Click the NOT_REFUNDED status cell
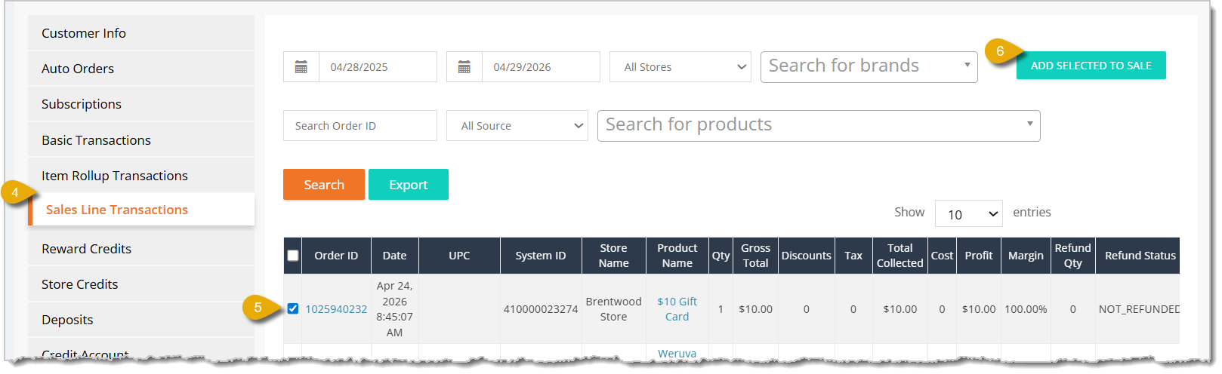Screen dimensions: 1222x374 [1137, 309]
